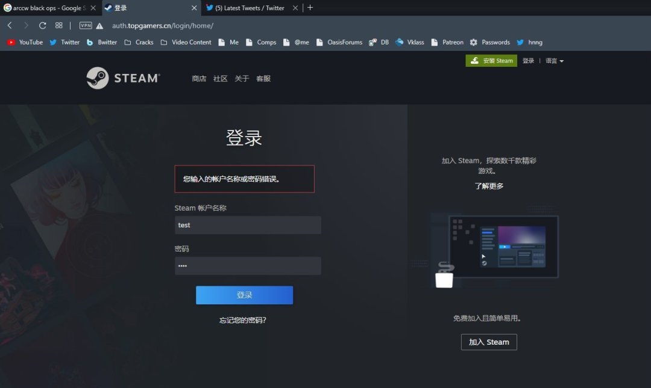Open the speed dial grid icon
This screenshot has height=388, width=651.
tap(59, 25)
